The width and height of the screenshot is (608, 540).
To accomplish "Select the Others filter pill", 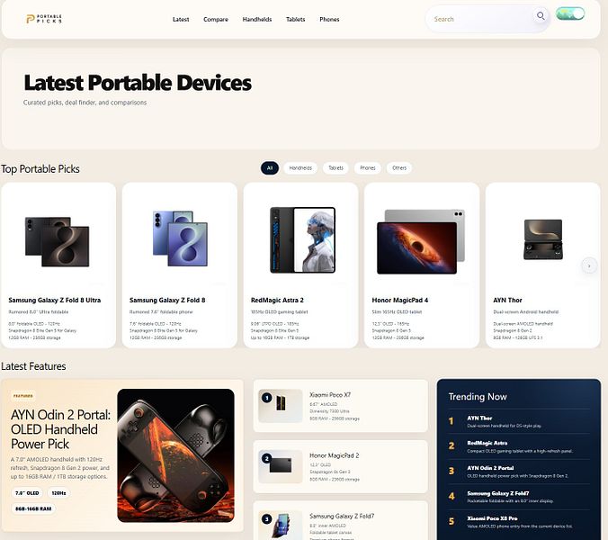I will coord(399,168).
